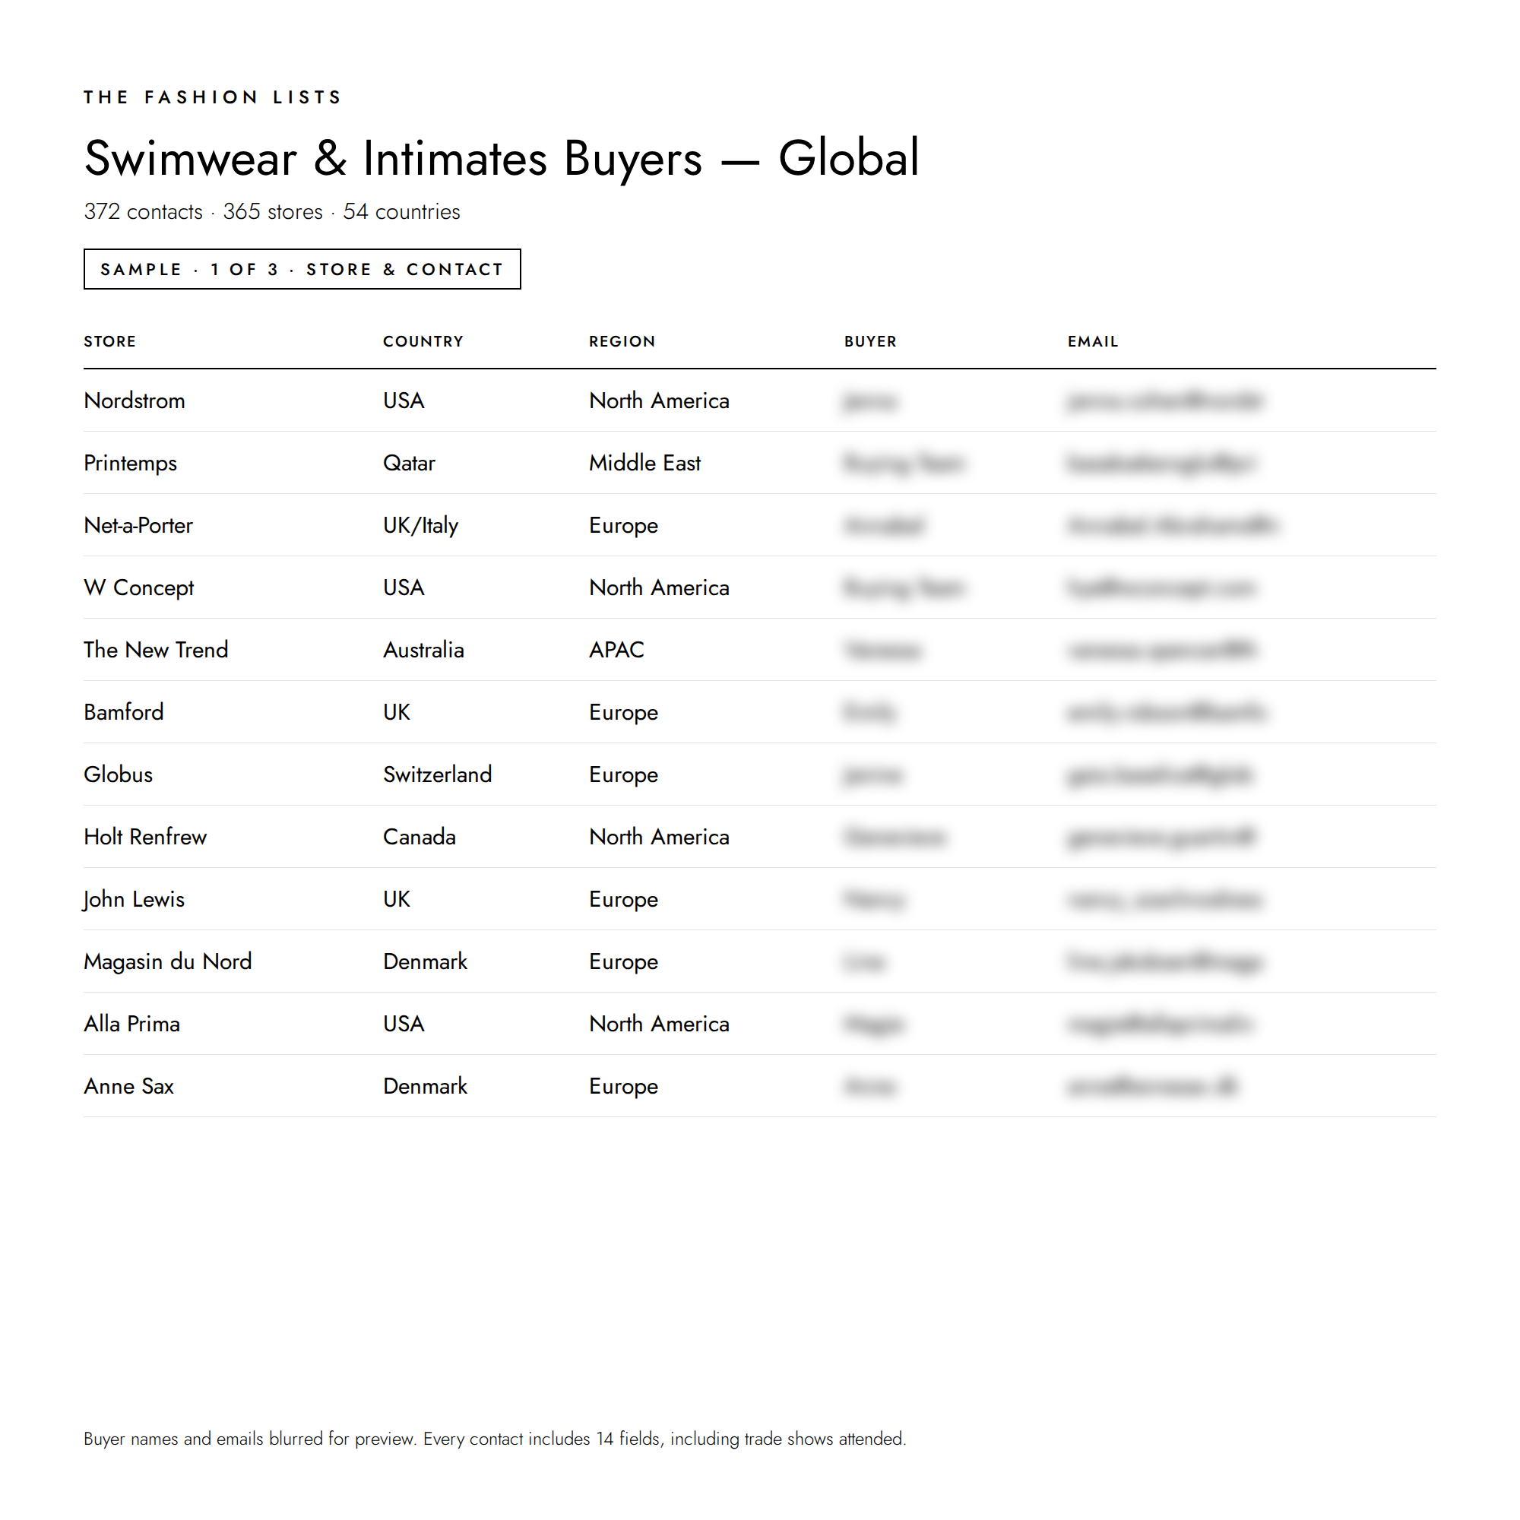The height and width of the screenshot is (1520, 1520).
Task: Click the EMAIL column header
Action: tap(1093, 341)
